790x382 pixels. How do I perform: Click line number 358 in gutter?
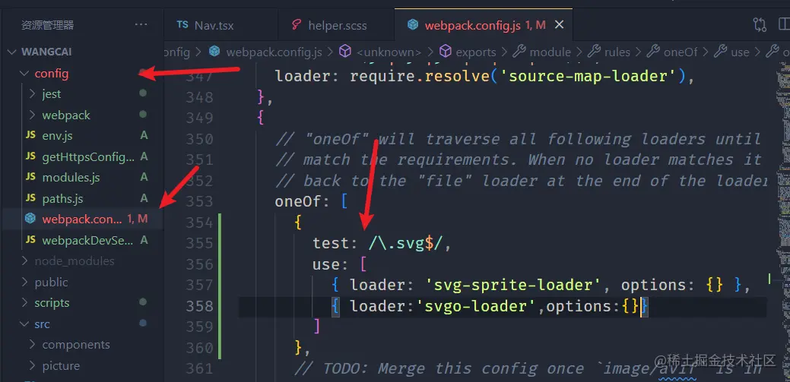tap(199, 306)
